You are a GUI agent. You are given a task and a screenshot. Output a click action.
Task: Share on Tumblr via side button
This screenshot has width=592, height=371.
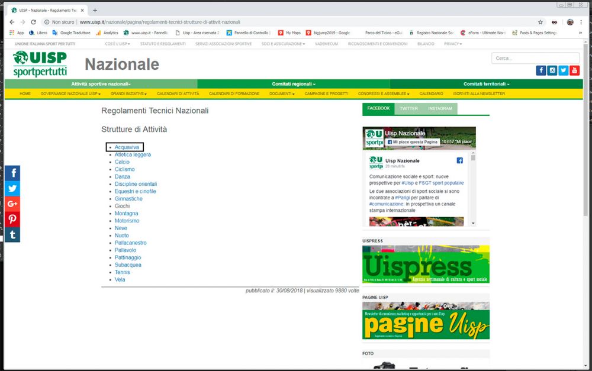12,235
